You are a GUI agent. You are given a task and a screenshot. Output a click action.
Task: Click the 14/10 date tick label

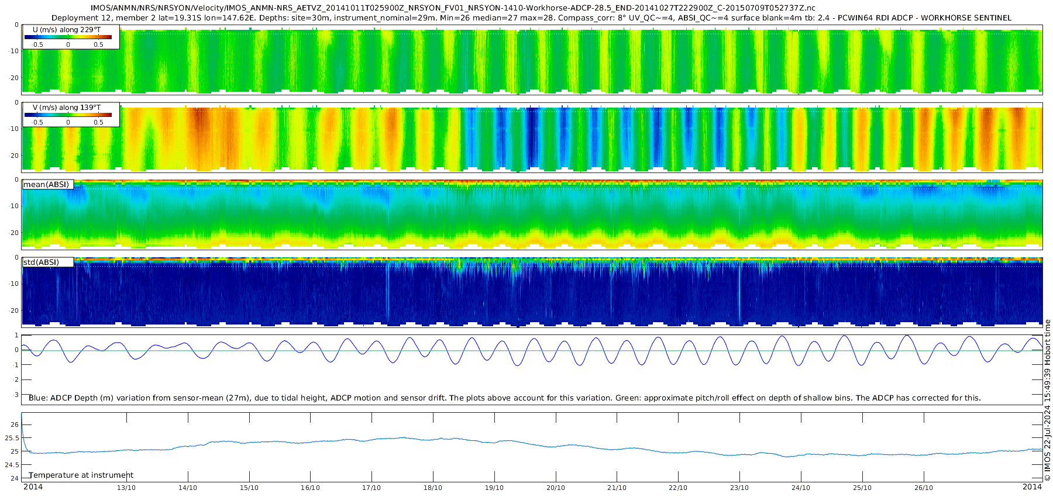tap(188, 488)
